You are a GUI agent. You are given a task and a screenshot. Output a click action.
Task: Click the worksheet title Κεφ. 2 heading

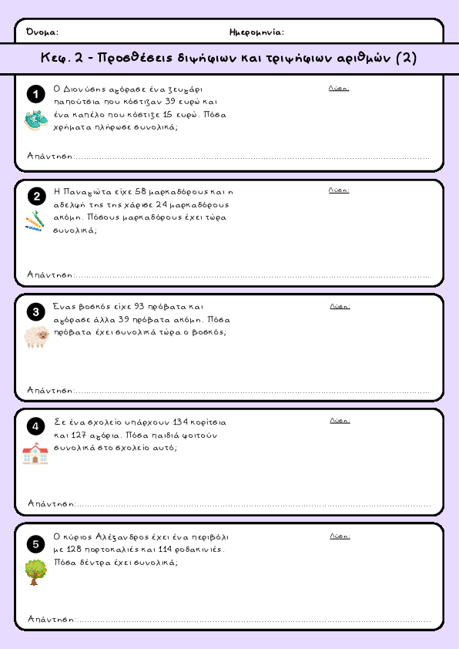(x=229, y=58)
